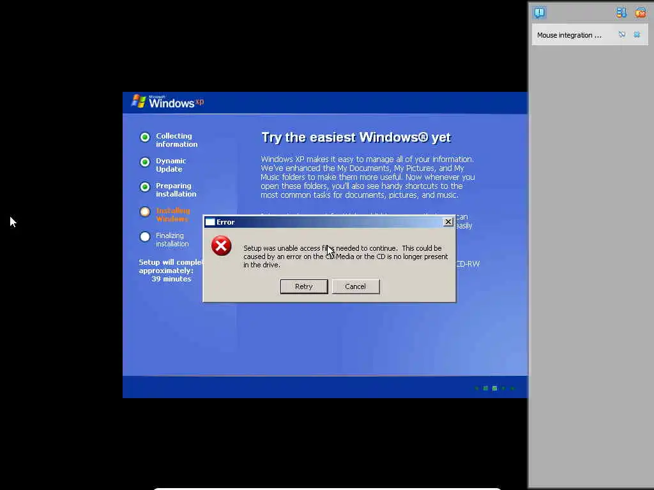654x490 pixels.
Task: Click the don't-show-again icon on Mouse integration
Action: click(622, 34)
